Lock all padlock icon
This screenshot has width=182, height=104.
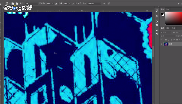coord(177,40)
